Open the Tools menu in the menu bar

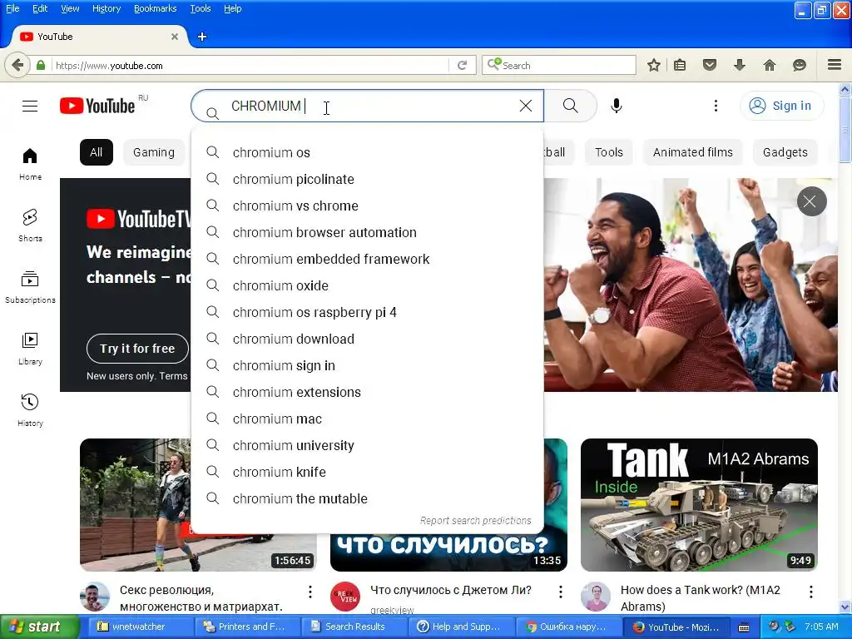(x=200, y=8)
